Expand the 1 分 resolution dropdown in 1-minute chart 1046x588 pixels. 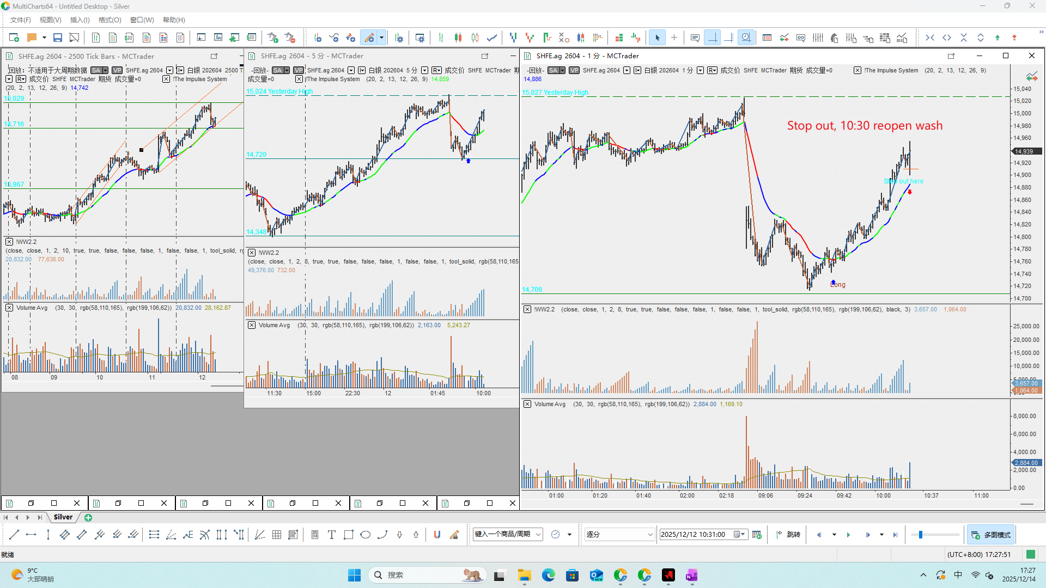(701, 70)
